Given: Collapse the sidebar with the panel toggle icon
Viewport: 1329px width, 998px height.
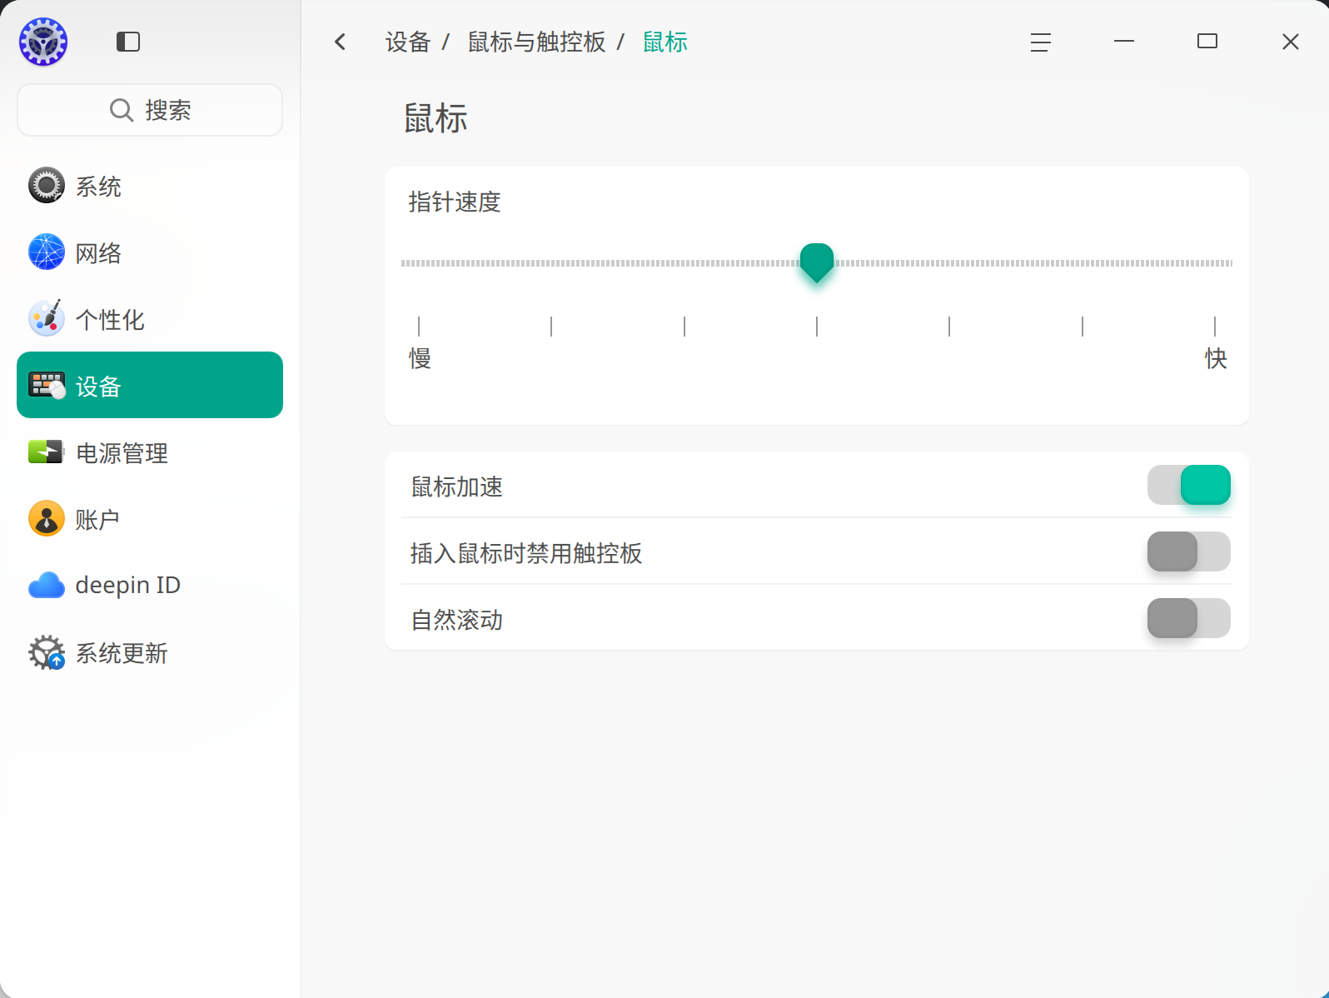Looking at the screenshot, I should pyautogui.click(x=128, y=42).
